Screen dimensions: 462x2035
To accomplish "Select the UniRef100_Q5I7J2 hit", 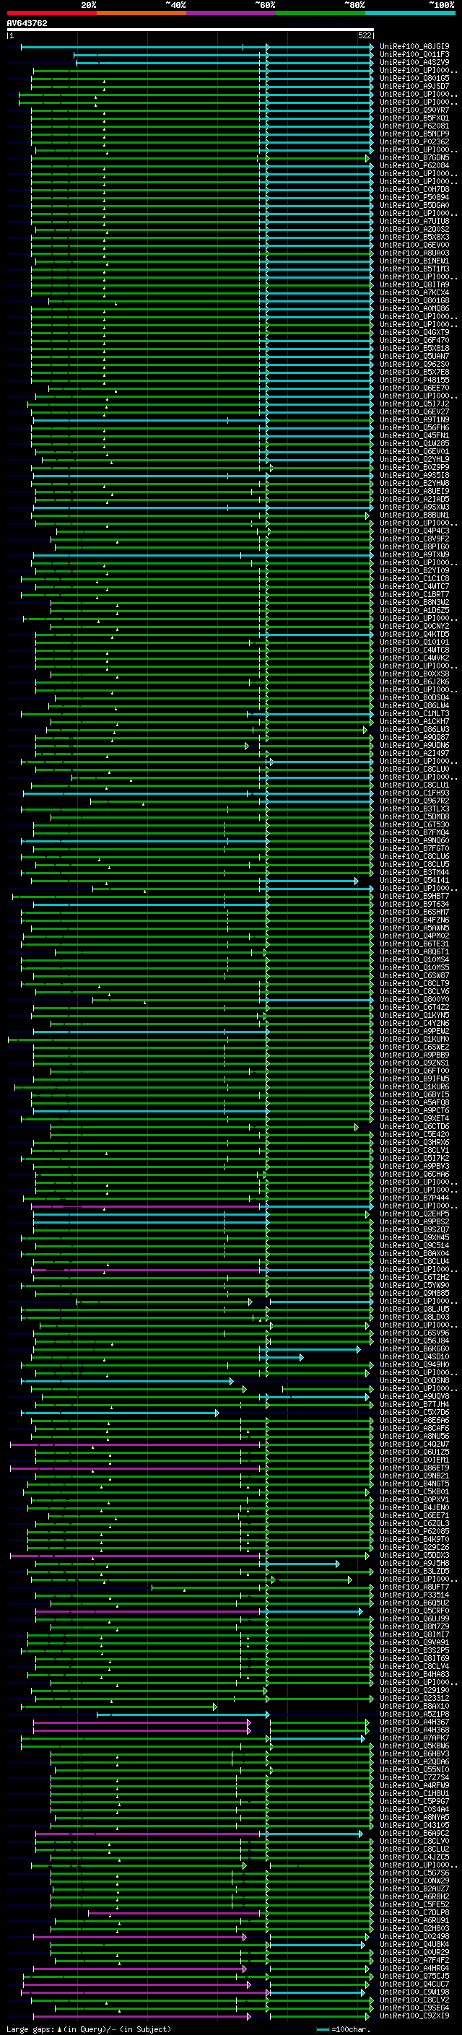I will (414, 404).
